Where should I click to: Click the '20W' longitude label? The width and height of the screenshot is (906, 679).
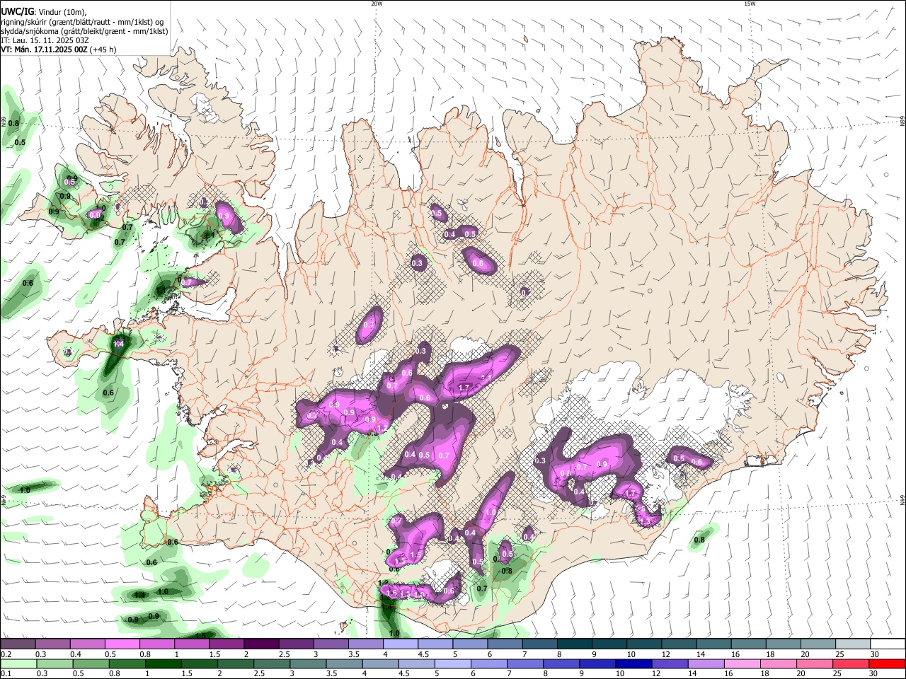[377, 4]
